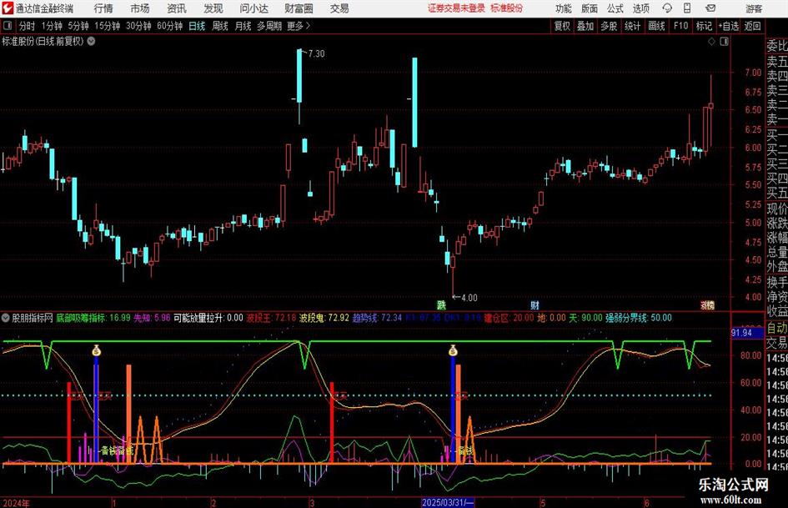Open the 资讯 menu

[x=177, y=8]
